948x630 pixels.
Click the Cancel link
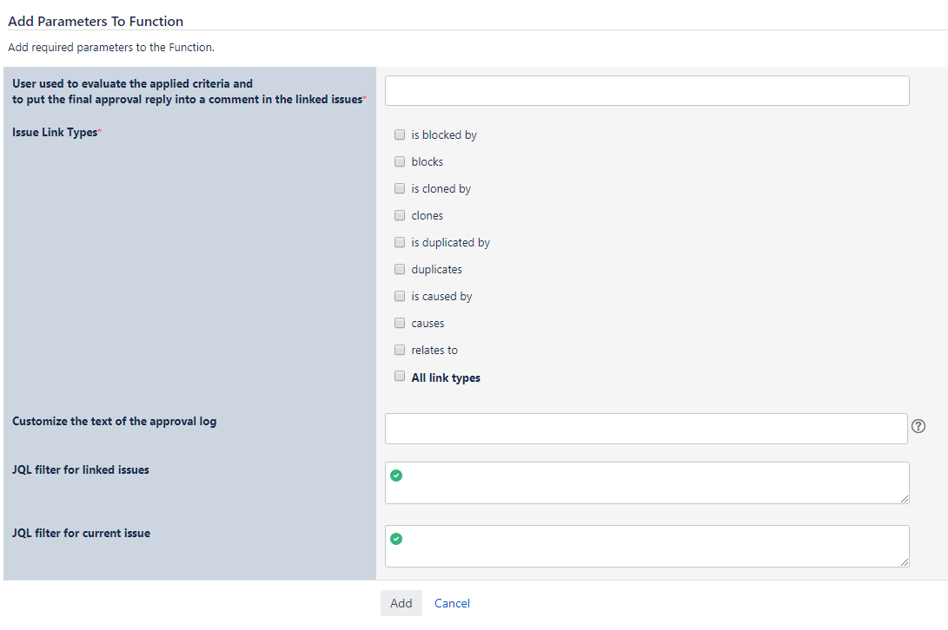tap(452, 603)
